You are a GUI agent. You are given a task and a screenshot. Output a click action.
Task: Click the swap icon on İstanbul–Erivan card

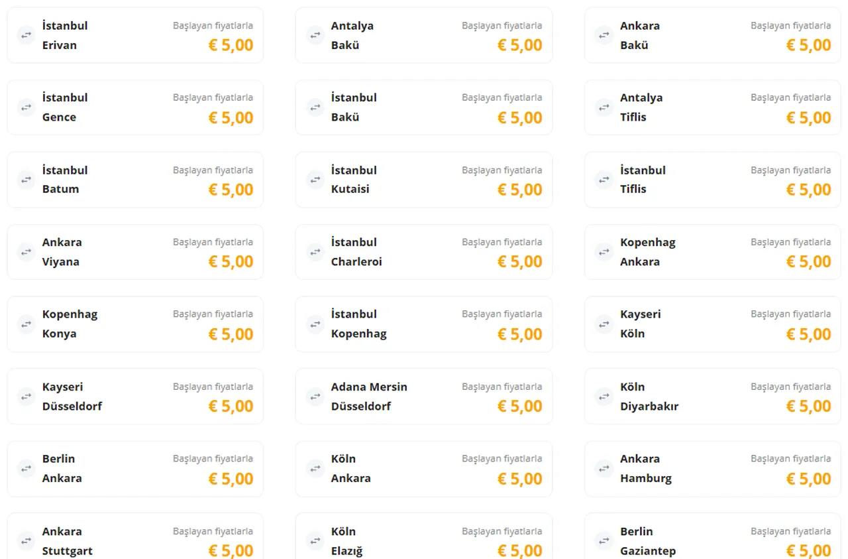pyautogui.click(x=26, y=35)
